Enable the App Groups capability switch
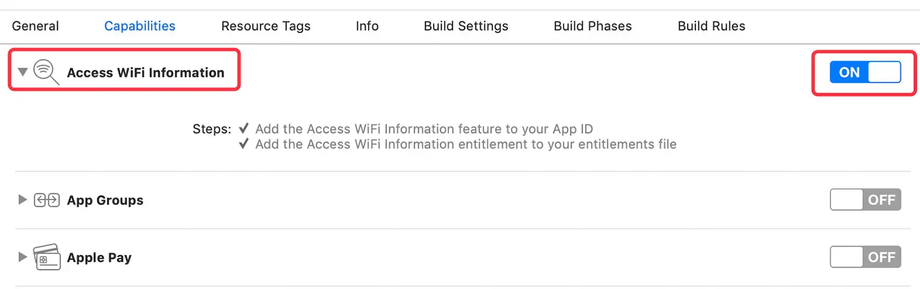This screenshot has width=920, height=289. pyautogui.click(x=865, y=200)
